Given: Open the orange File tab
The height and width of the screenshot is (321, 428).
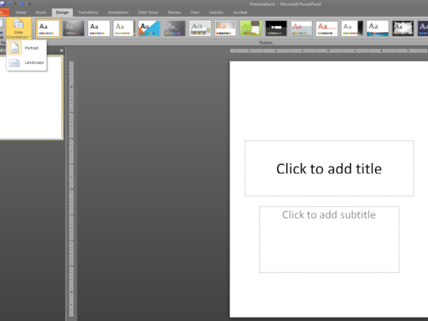Looking at the screenshot, I should [4, 13].
